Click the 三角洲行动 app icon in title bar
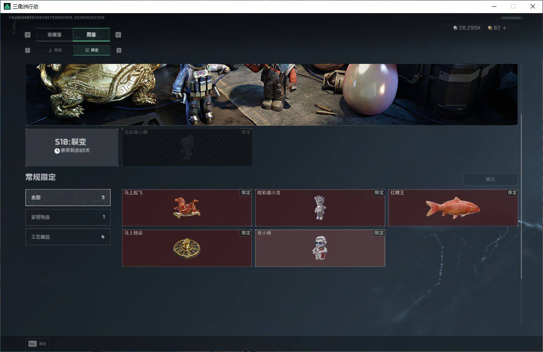Viewport: 543px width, 352px height. (7, 6)
